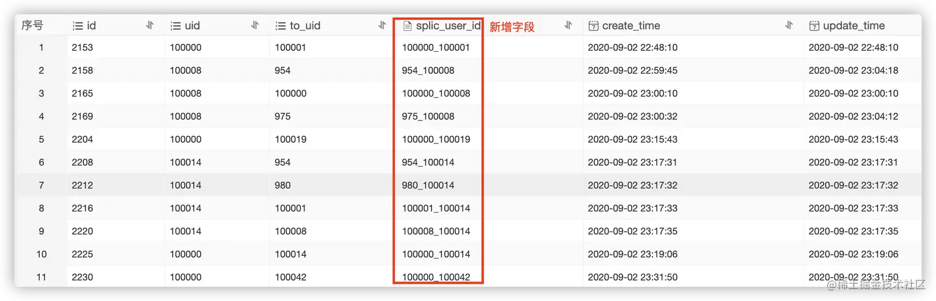Click row number 1 in 序号 column
This screenshot has width=936, height=301.
pyautogui.click(x=41, y=48)
